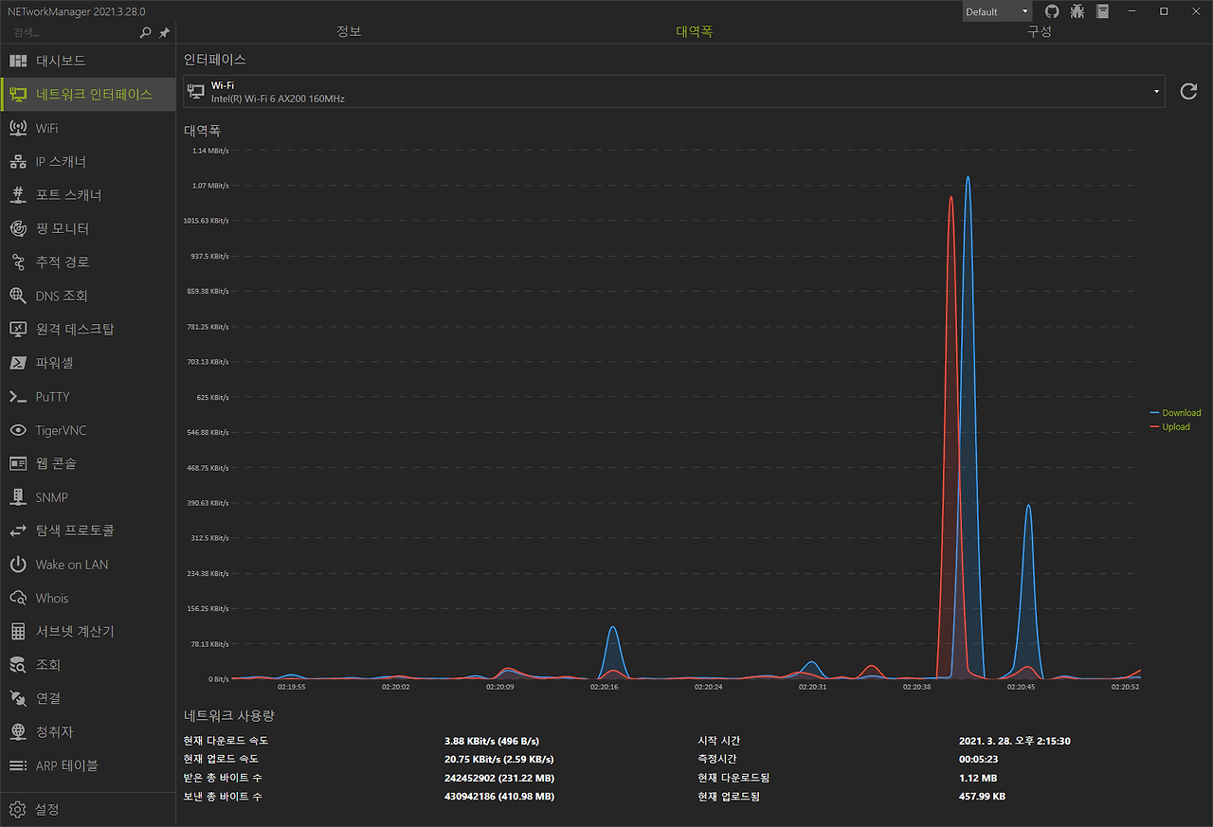Screen dimensions: 1213x827
Task: Click the 20.75 KBit/s upload speed value
Action: tap(498, 760)
